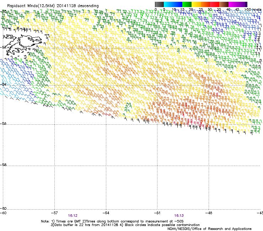263x231 pixels.
Task: Click the island coastline outline on the map
Action: tap(23, 45)
